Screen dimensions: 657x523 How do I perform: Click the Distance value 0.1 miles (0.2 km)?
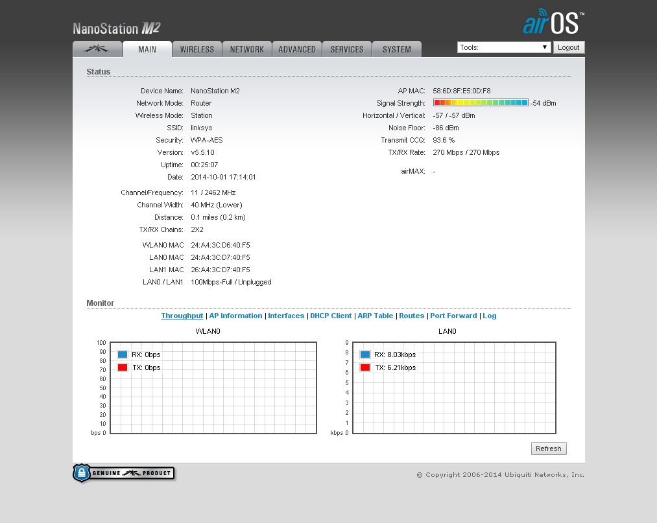tap(219, 217)
